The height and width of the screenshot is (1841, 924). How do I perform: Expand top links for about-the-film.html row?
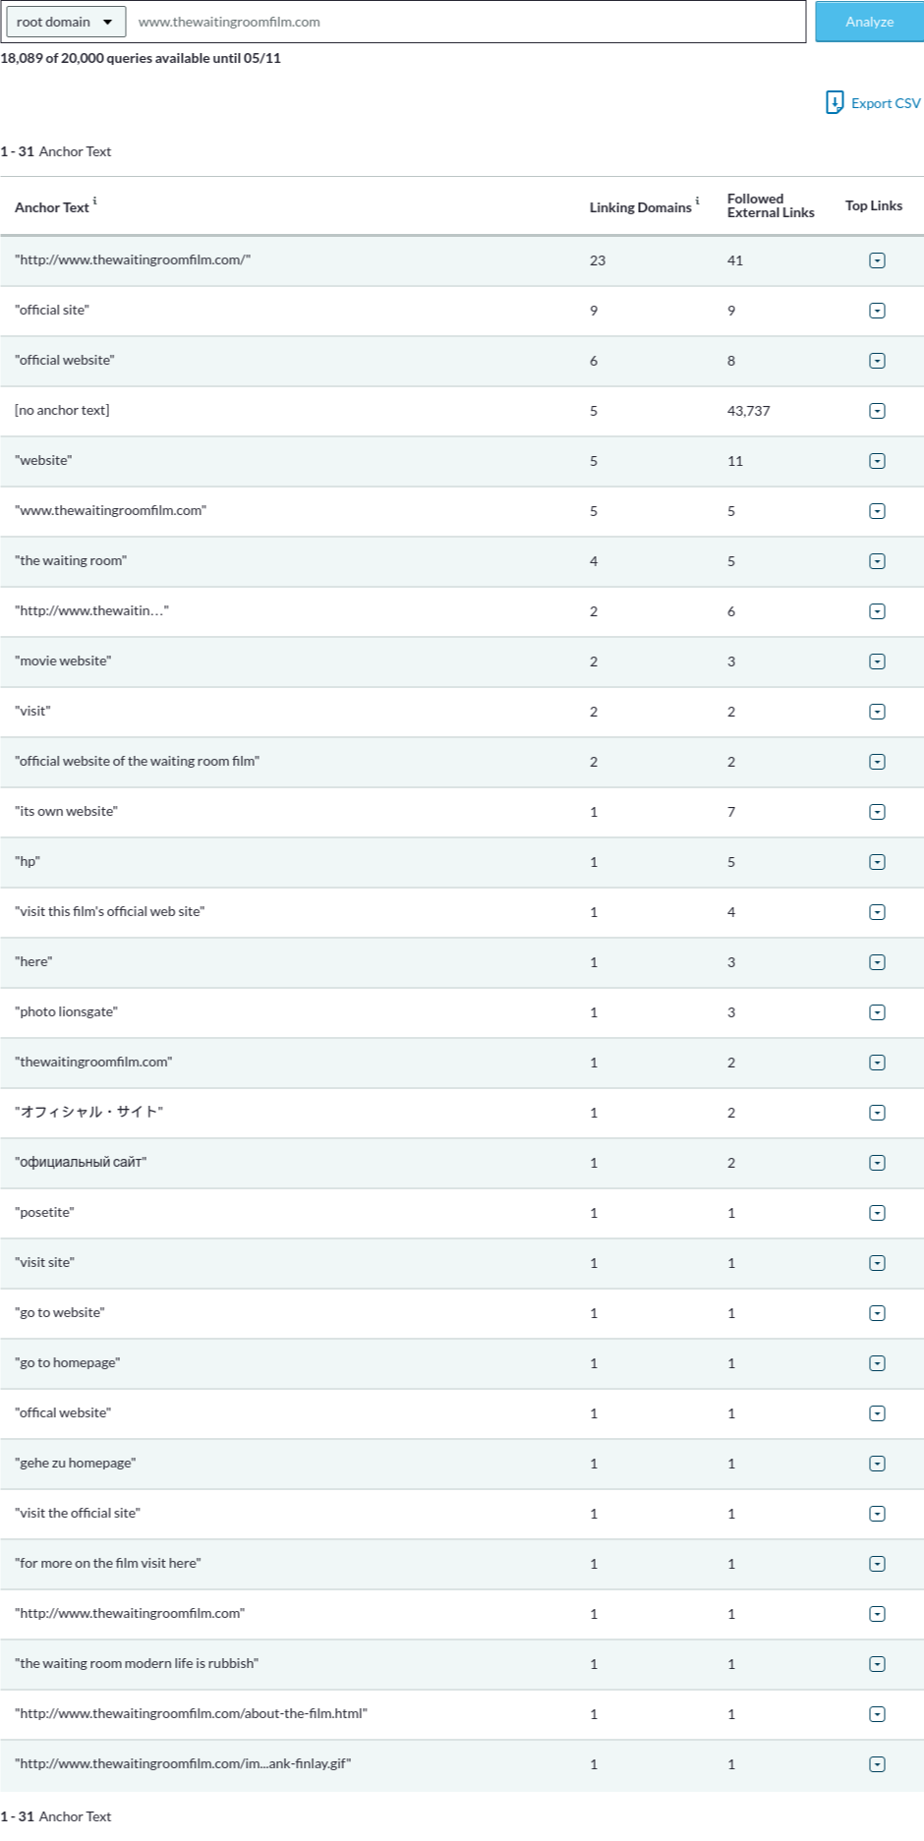click(877, 1714)
